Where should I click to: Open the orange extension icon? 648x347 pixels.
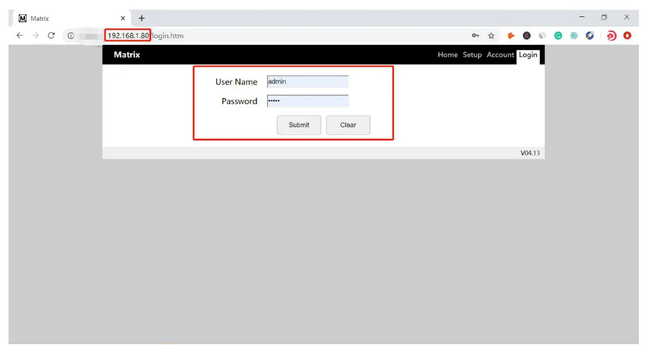511,36
